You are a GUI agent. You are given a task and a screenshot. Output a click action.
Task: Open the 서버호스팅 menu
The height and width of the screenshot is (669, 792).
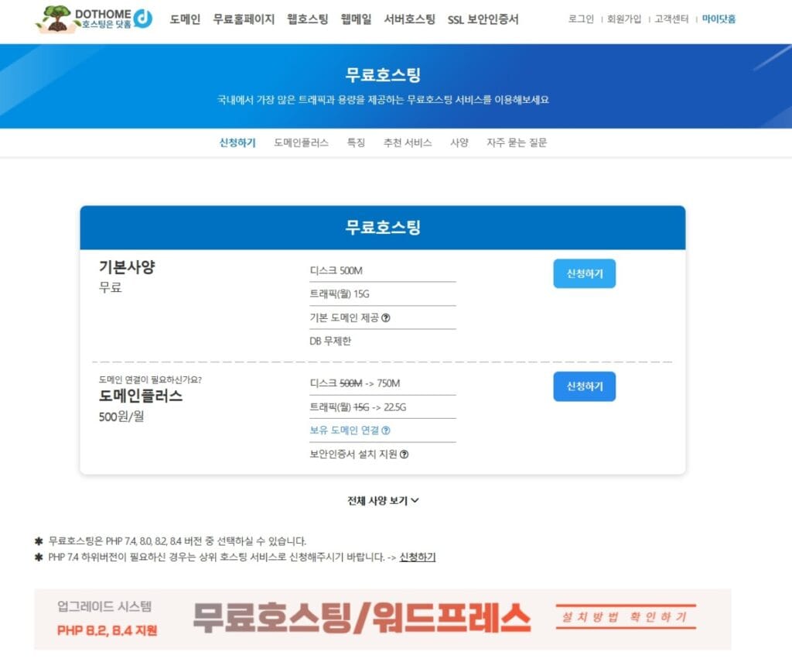point(410,19)
